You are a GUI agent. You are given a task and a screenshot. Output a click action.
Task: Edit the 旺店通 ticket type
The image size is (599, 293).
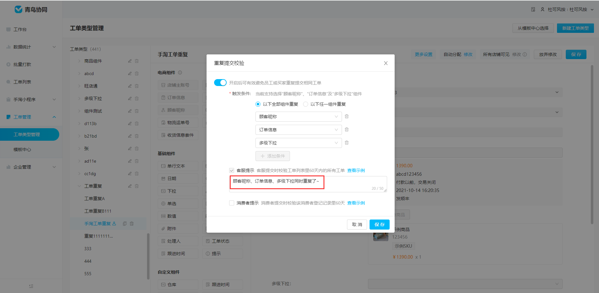(x=130, y=86)
